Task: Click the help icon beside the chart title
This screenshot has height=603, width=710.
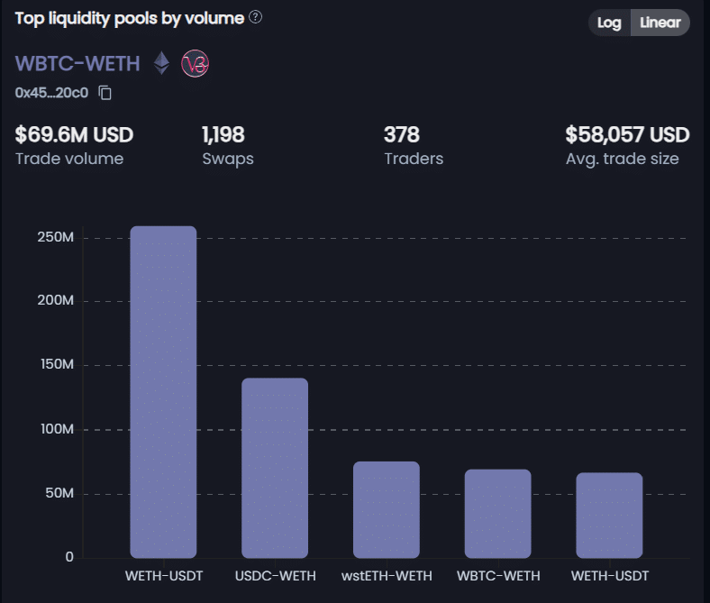Action: pos(256,18)
